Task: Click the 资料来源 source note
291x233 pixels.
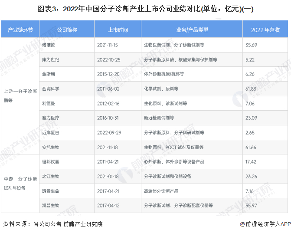Action: pyautogui.click(x=53, y=224)
